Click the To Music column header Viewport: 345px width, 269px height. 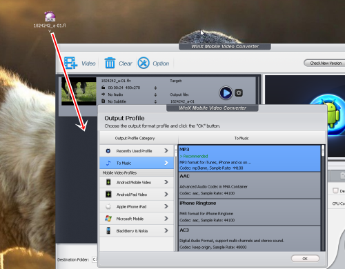click(x=241, y=138)
